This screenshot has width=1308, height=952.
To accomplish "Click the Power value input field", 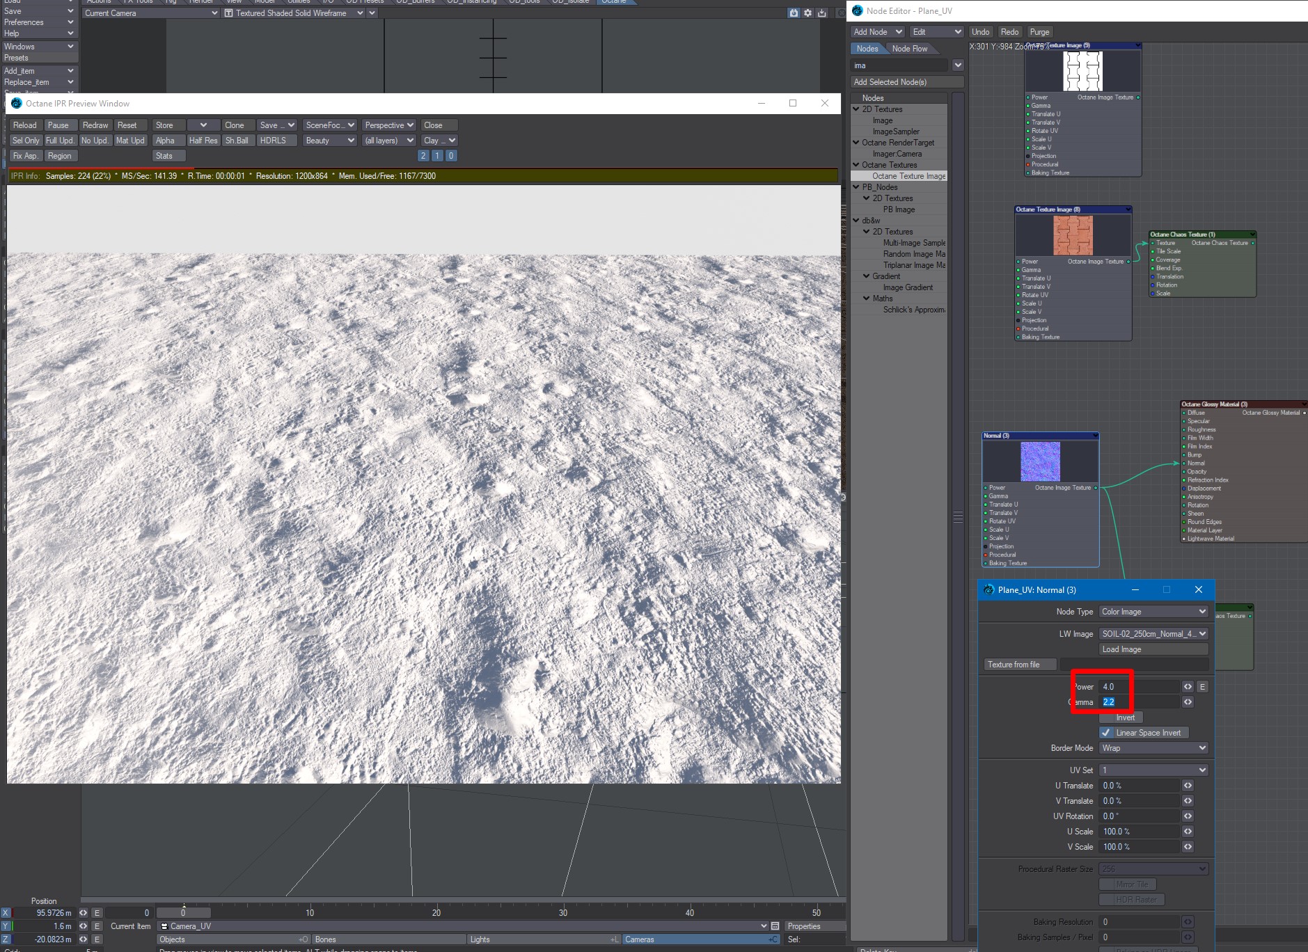I will [x=1139, y=687].
